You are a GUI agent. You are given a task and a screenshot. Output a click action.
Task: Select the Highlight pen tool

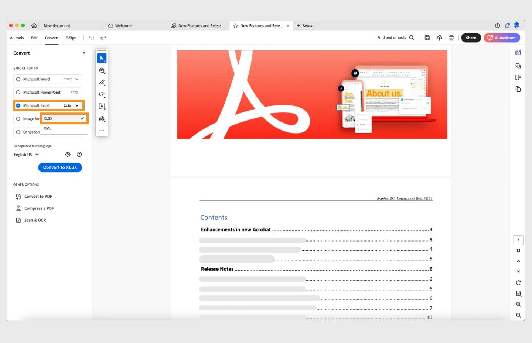click(x=102, y=82)
